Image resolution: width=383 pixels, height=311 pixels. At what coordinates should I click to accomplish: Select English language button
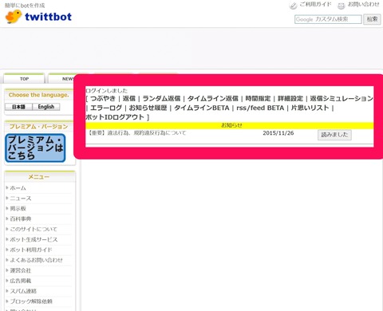[x=46, y=107]
